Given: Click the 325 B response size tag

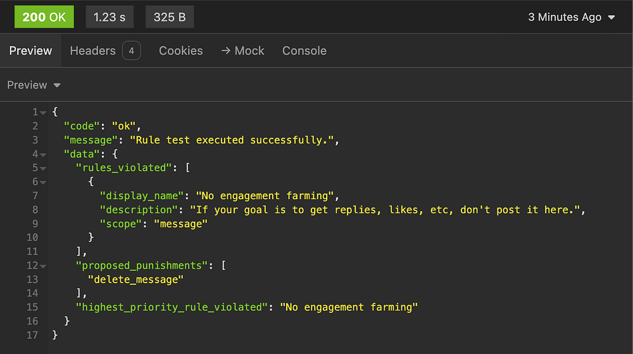Looking at the screenshot, I should tap(170, 17).
